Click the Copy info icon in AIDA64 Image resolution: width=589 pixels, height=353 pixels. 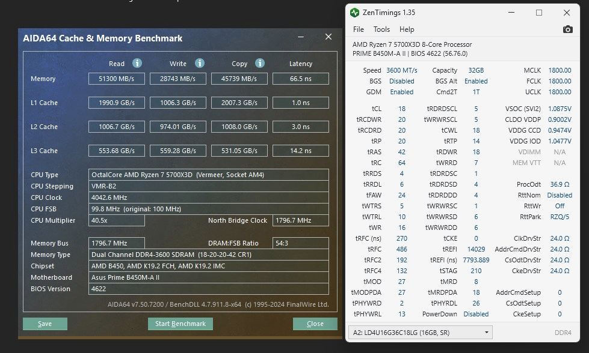[x=259, y=63]
